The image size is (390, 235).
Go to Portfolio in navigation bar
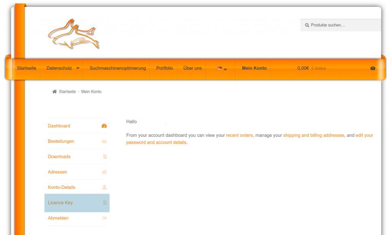pyautogui.click(x=165, y=68)
